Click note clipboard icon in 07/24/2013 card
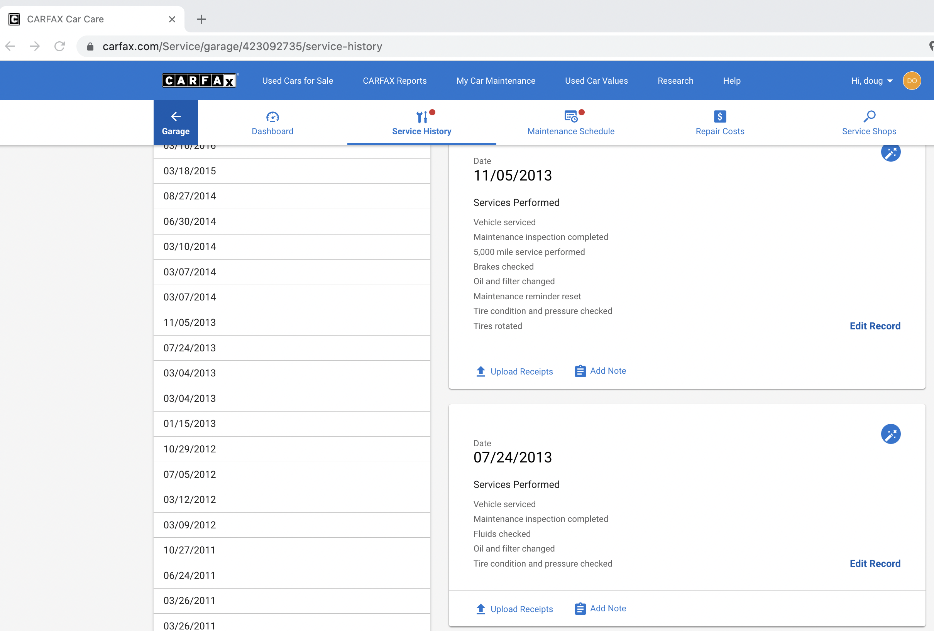934x631 pixels. click(x=580, y=609)
